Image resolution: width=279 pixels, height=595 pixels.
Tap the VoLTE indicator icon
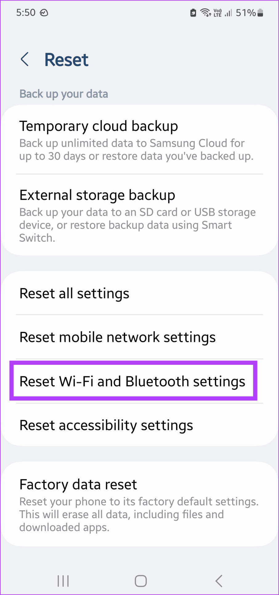(x=218, y=13)
